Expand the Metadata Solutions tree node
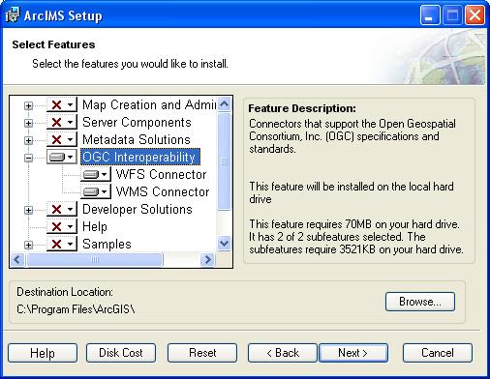The height and width of the screenshot is (379, 490). click(29, 140)
